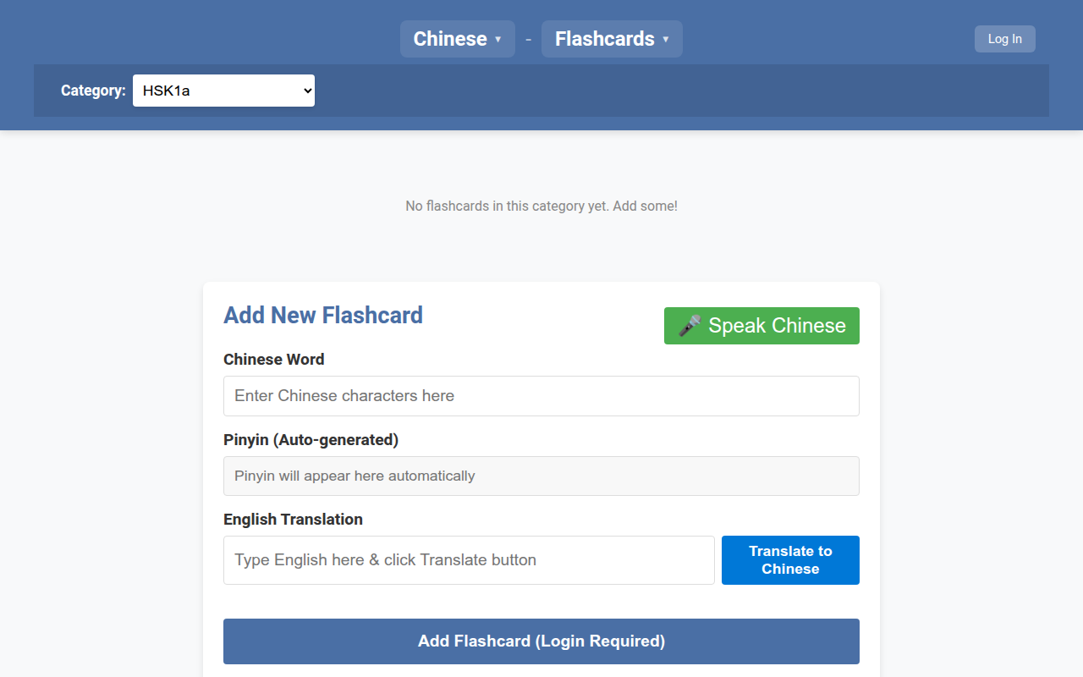Submit with Add Flashcard (Login Required)
Screen dimensions: 1083x677
click(x=541, y=641)
